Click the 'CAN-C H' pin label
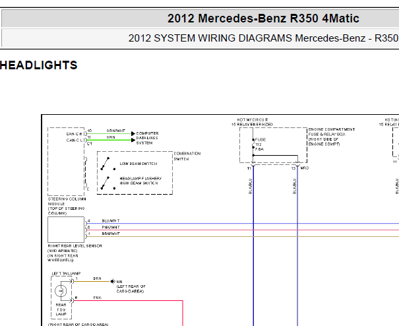Viewport: 399px width, 326px height. click(75, 134)
